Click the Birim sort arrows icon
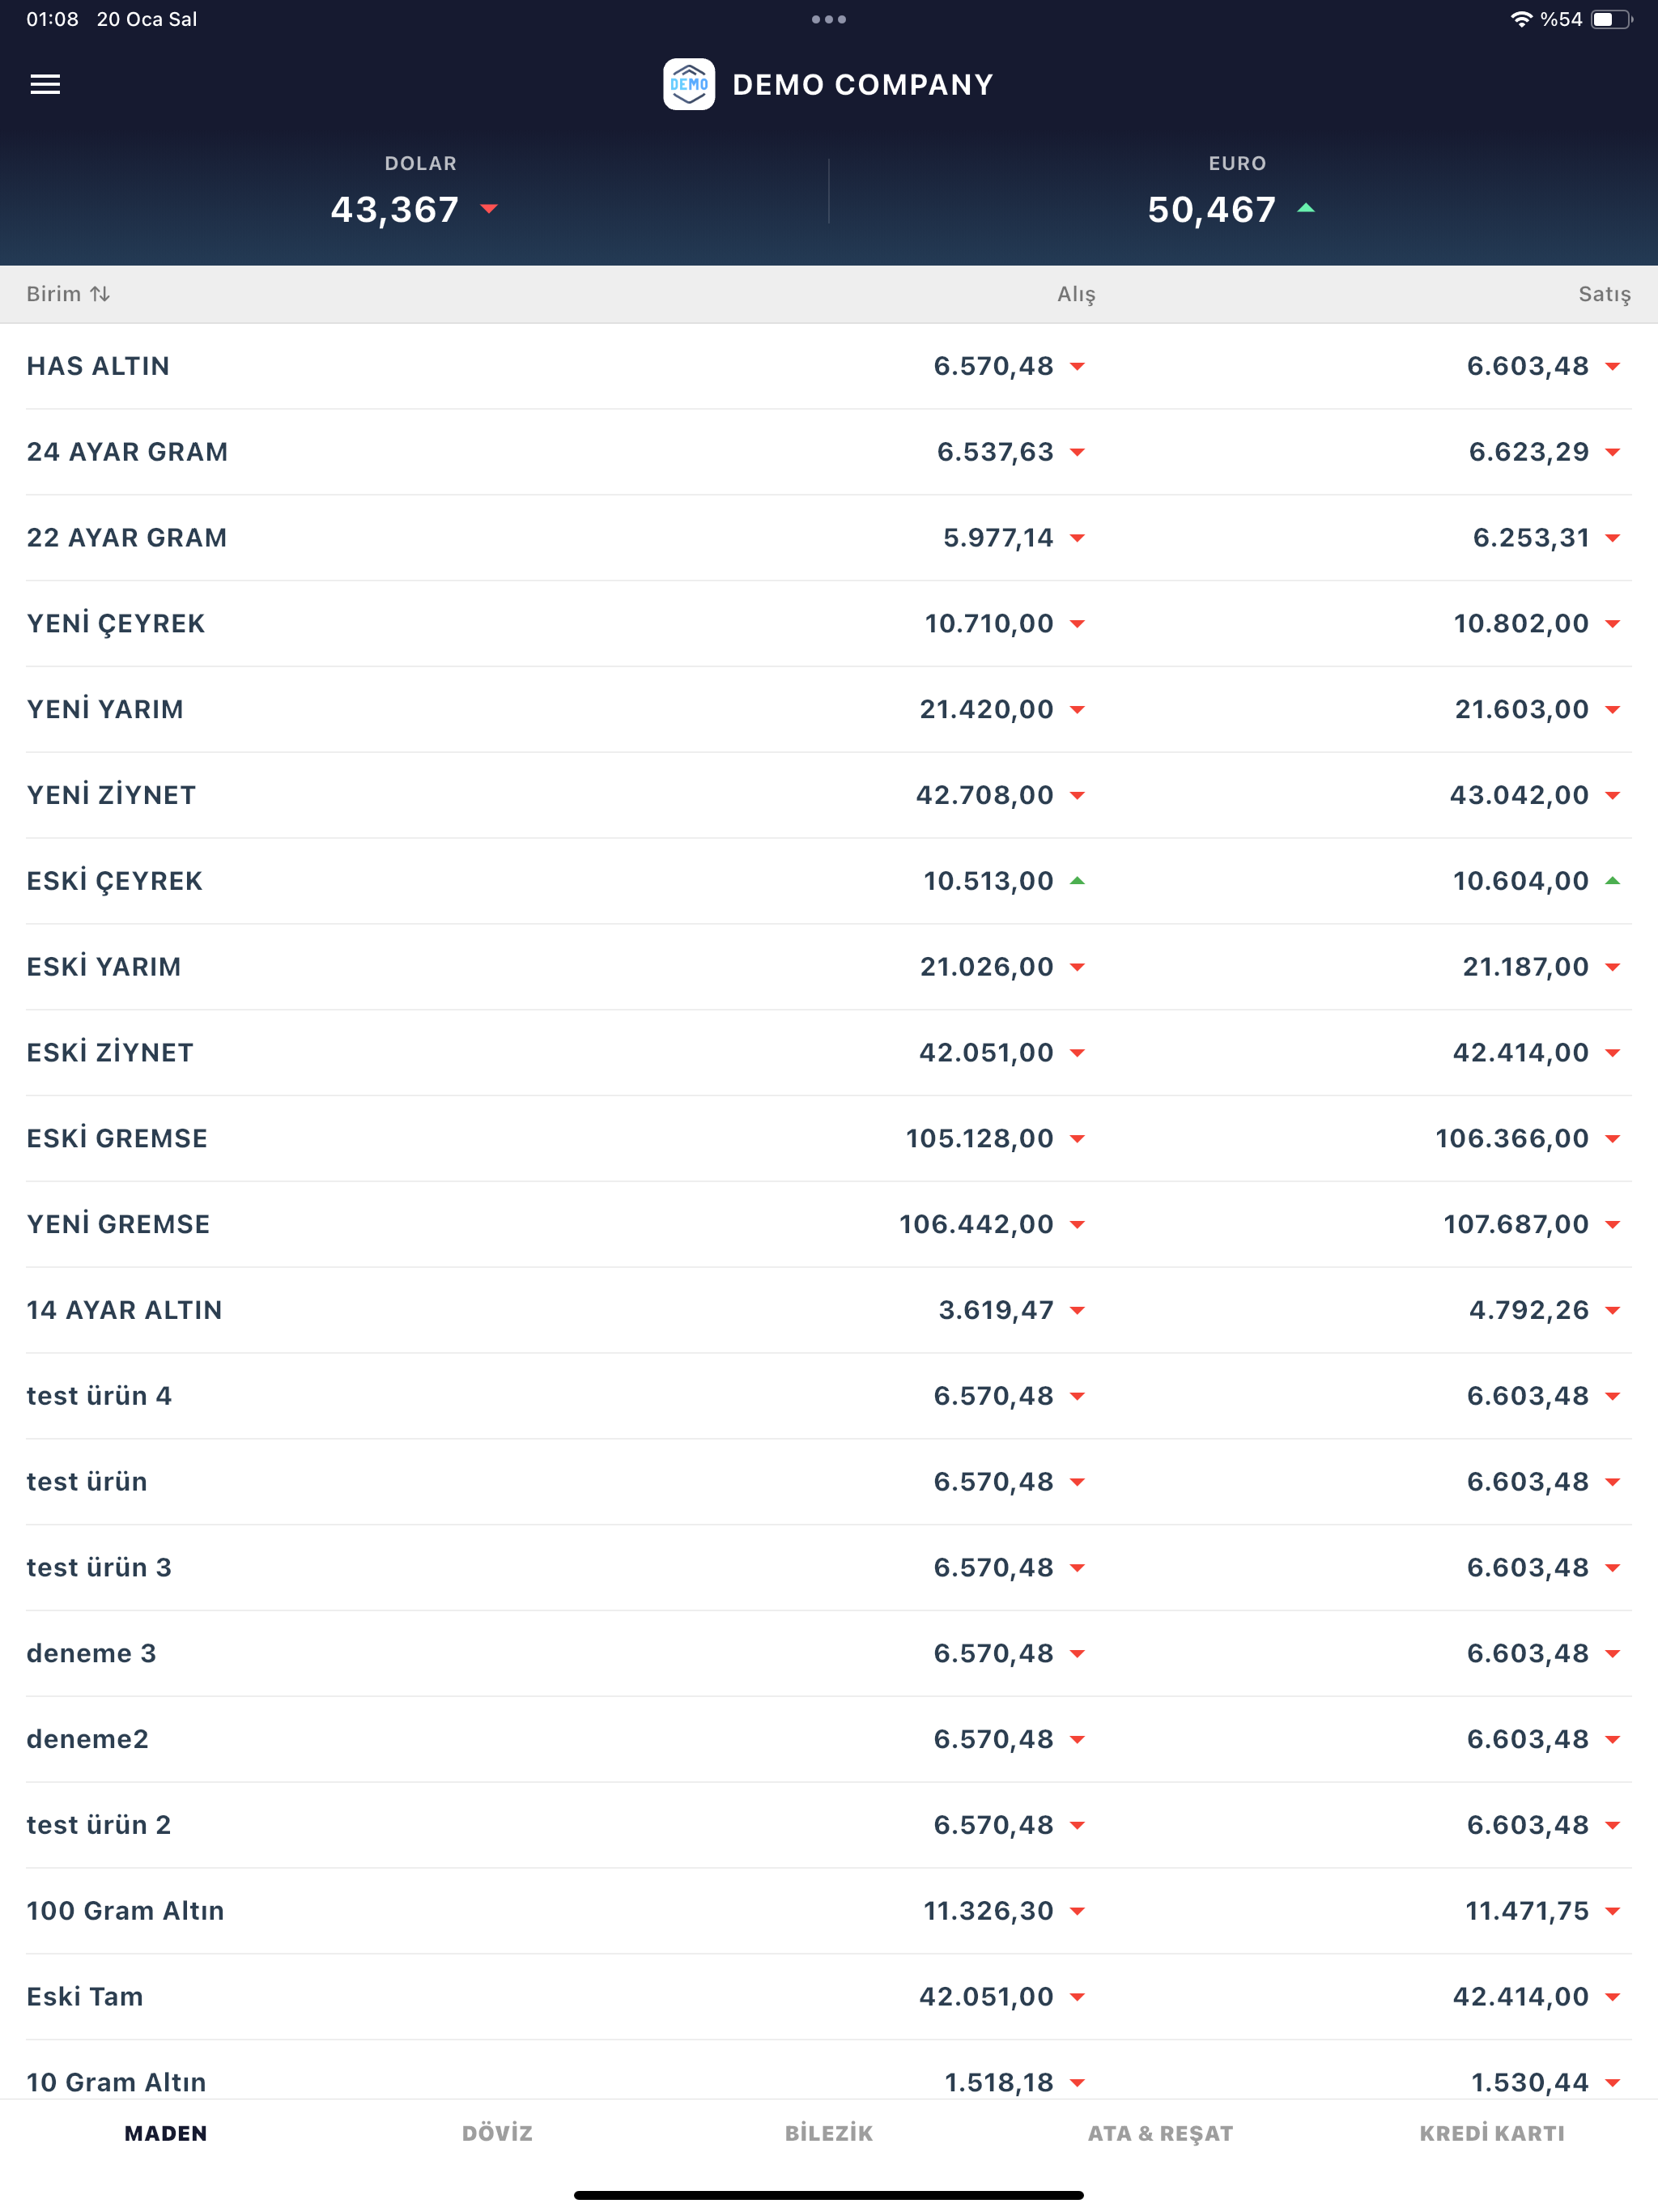 (x=100, y=294)
